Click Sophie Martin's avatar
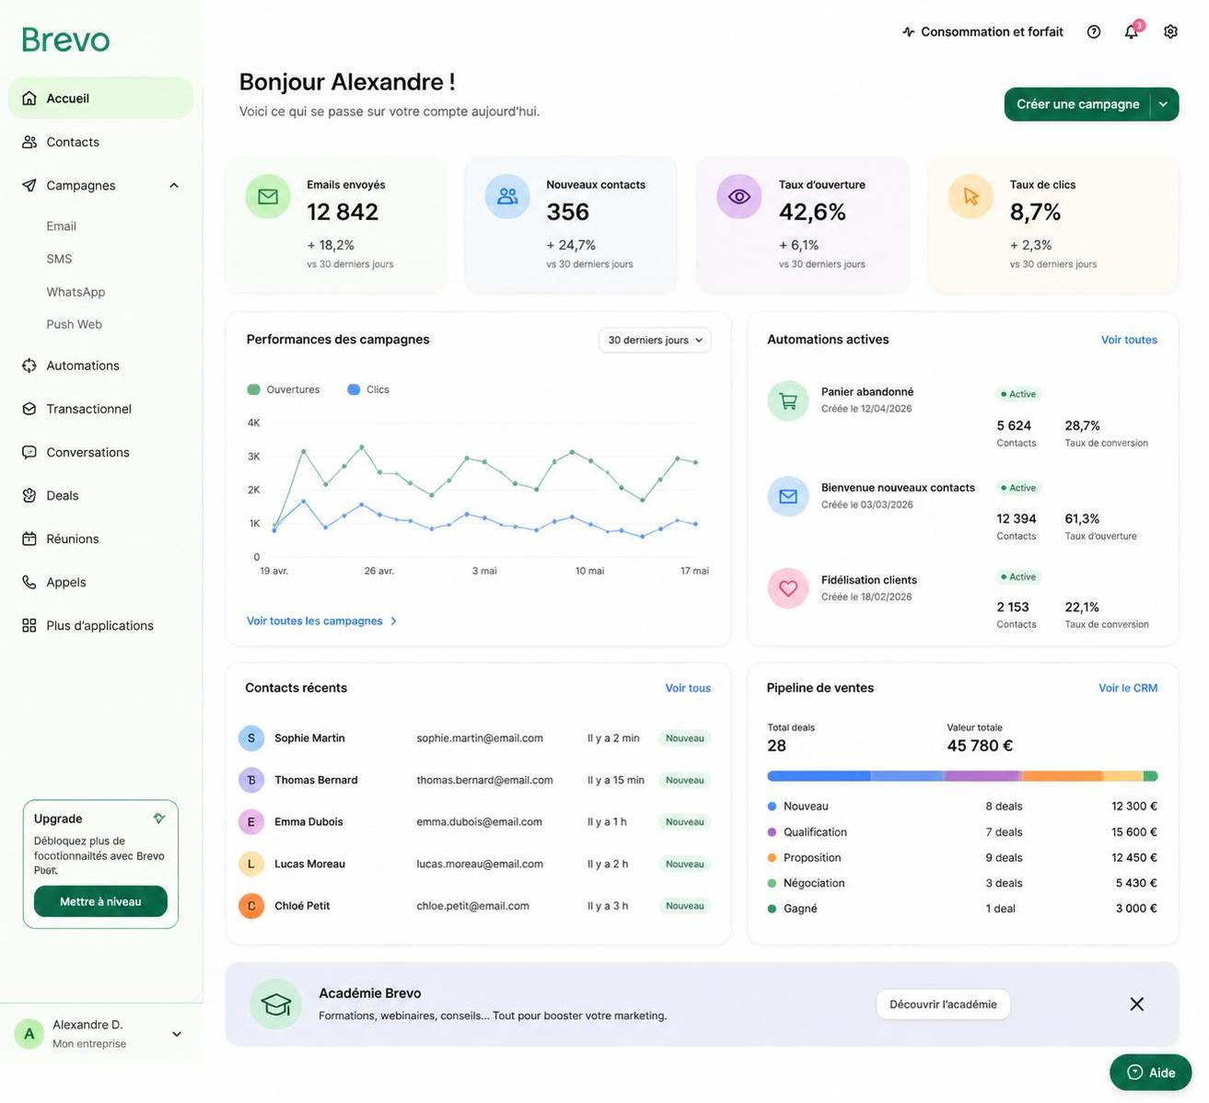The image size is (1209, 1103). (x=251, y=738)
